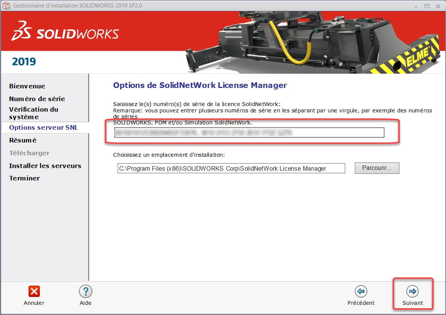Continue with the Suivant arrow icon

413,291
